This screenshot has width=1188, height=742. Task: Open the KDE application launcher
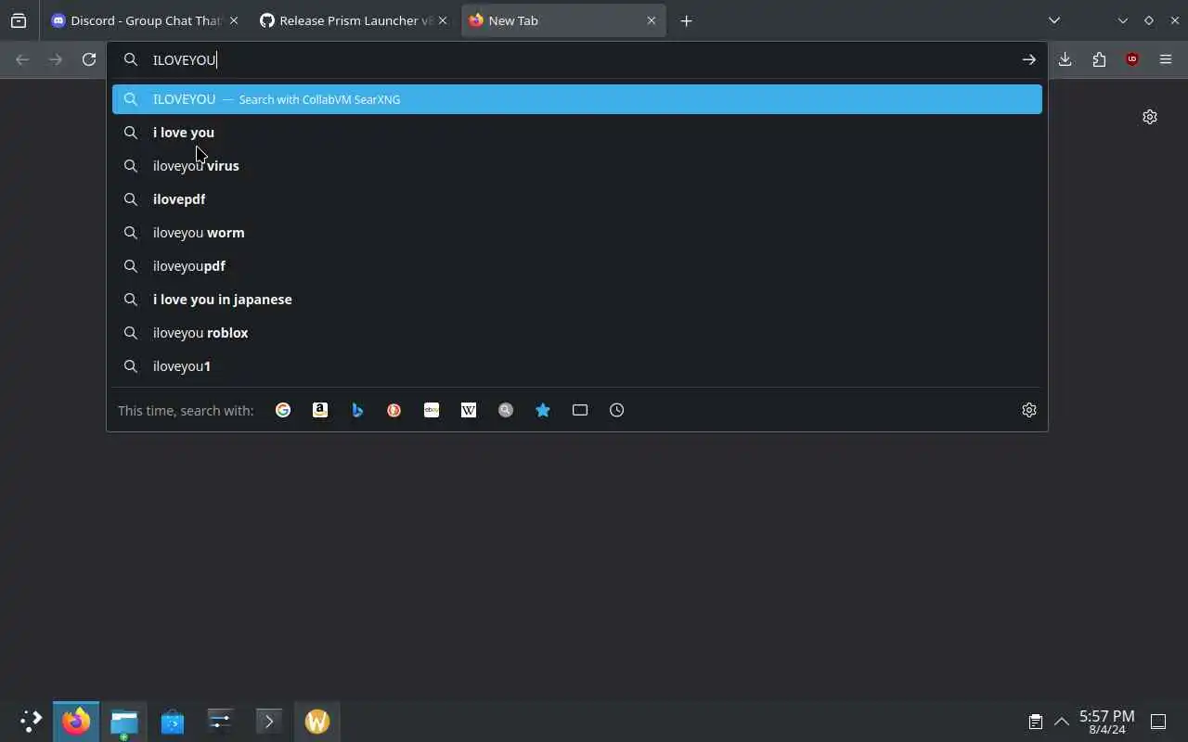click(x=31, y=721)
